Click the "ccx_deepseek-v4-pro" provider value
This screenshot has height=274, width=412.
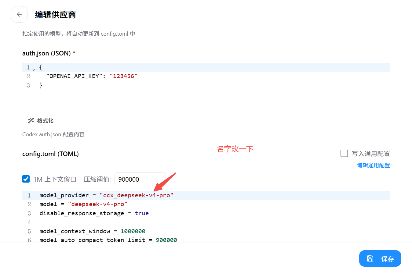(x=137, y=195)
